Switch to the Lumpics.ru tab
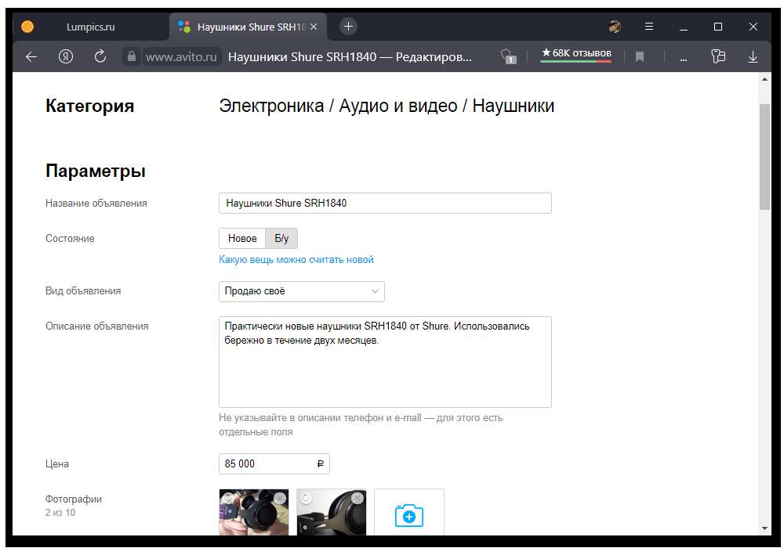 click(90, 27)
